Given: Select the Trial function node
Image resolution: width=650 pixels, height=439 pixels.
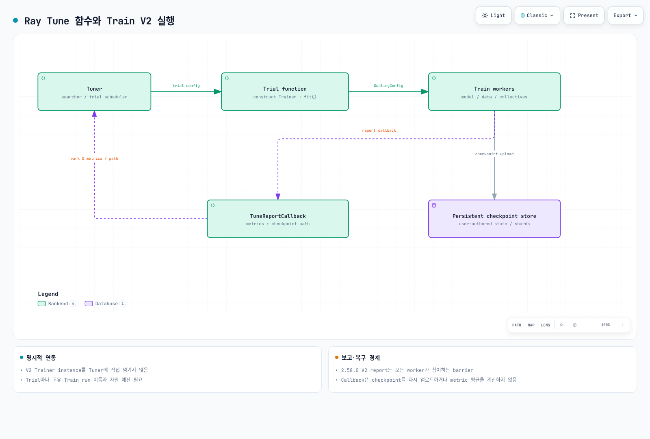Looking at the screenshot, I should coord(285,92).
